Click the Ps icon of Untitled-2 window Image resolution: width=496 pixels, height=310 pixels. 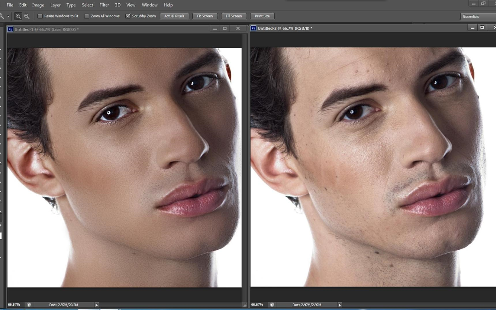pyautogui.click(x=253, y=28)
